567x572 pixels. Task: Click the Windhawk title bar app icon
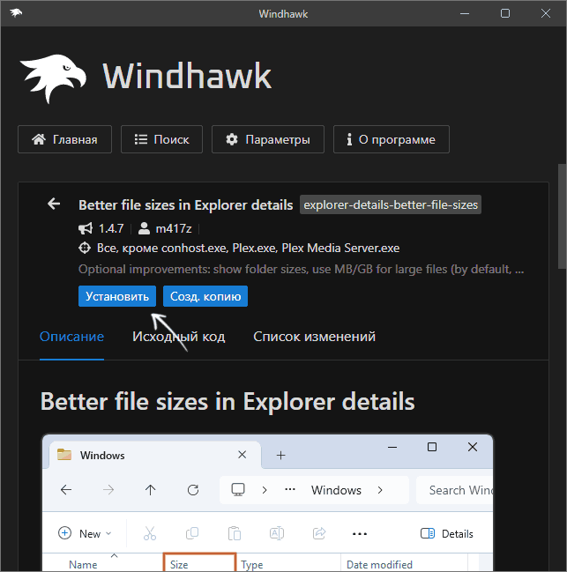tap(16, 13)
